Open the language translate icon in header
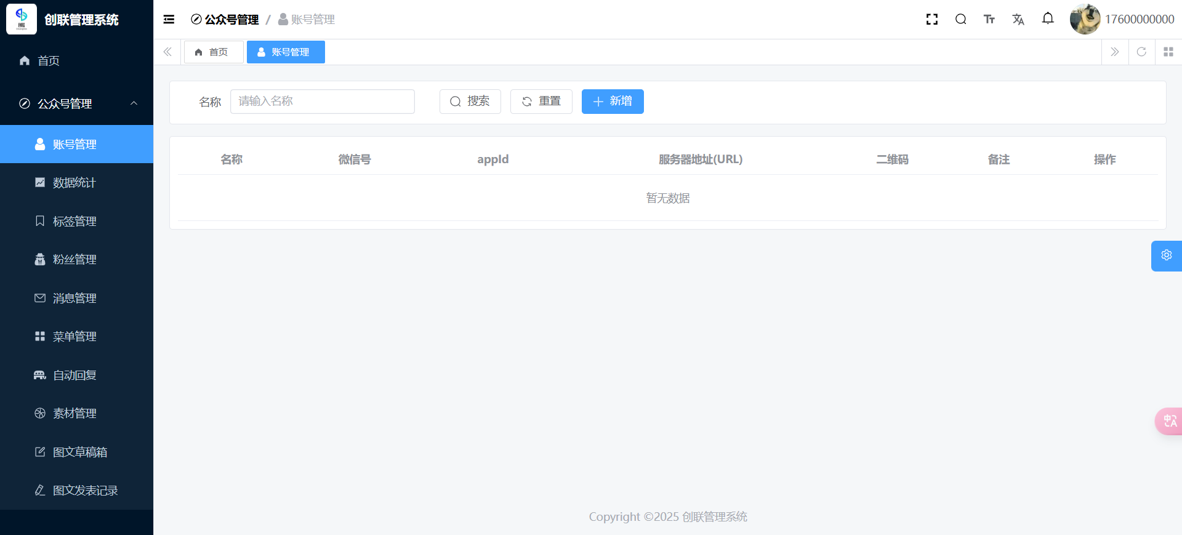Image resolution: width=1182 pixels, height=535 pixels. pos(1018,20)
